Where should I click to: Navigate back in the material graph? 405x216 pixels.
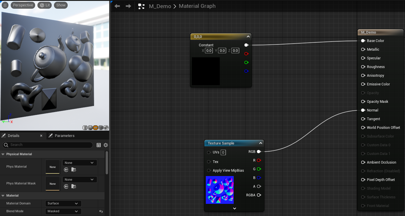coord(117,6)
